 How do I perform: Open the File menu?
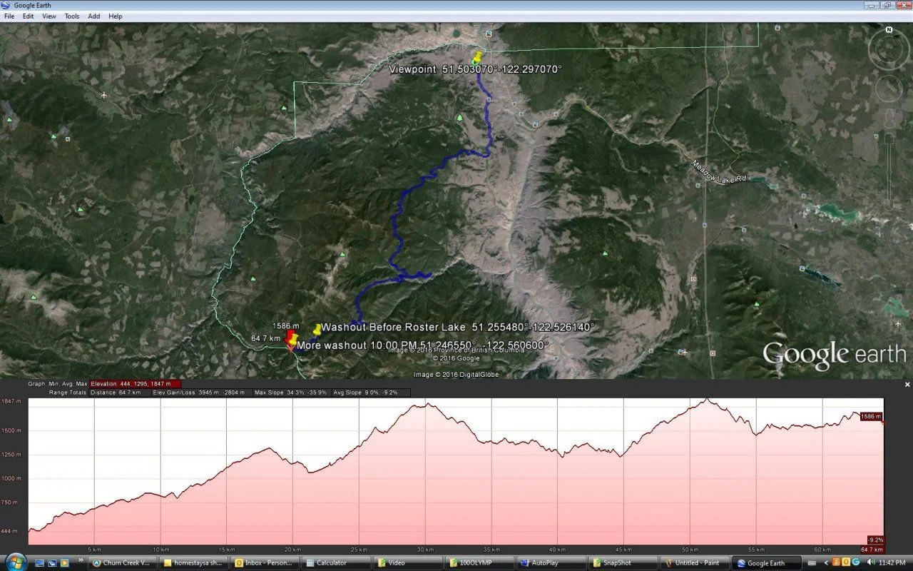9,16
